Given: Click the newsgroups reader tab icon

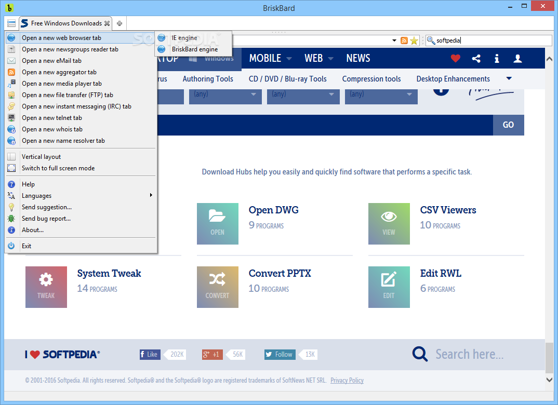Looking at the screenshot, I should pos(11,49).
